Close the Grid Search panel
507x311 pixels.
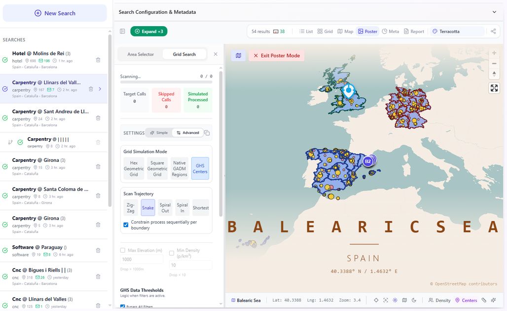216,54
